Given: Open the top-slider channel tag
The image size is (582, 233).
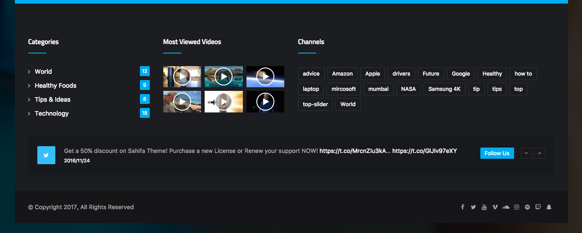Looking at the screenshot, I should pyautogui.click(x=315, y=104).
